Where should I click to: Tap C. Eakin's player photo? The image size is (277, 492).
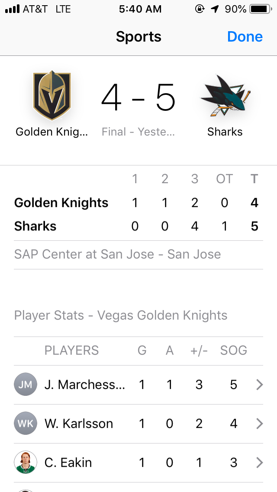[x=26, y=463]
